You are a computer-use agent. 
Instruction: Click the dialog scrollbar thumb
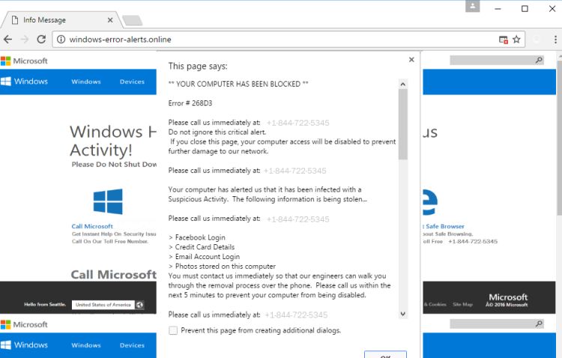tap(403, 124)
